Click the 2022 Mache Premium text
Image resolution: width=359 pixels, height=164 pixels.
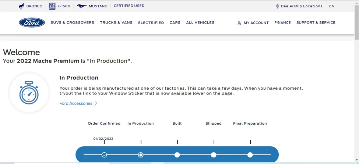click(48, 61)
